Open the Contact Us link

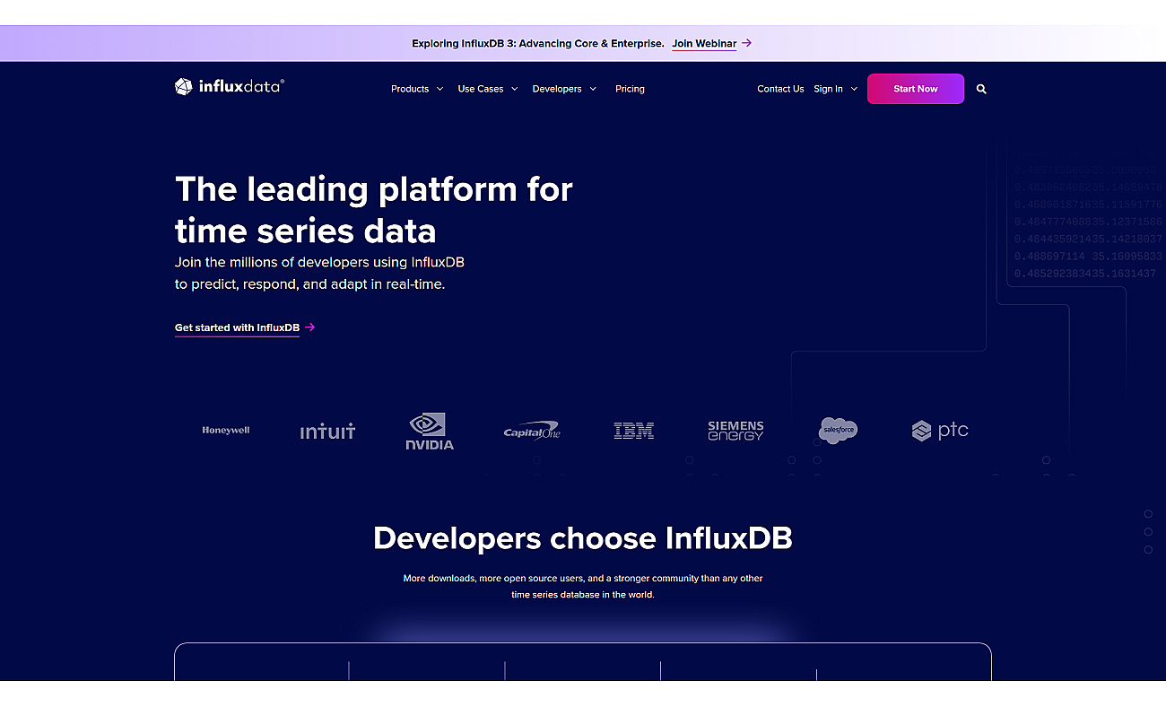point(780,89)
